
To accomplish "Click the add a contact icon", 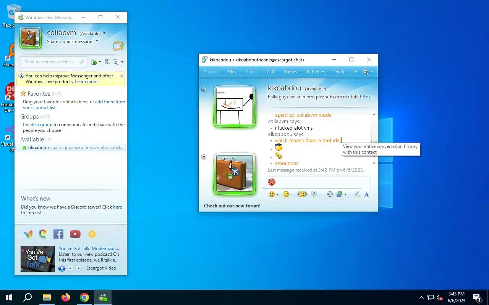I will (x=94, y=62).
